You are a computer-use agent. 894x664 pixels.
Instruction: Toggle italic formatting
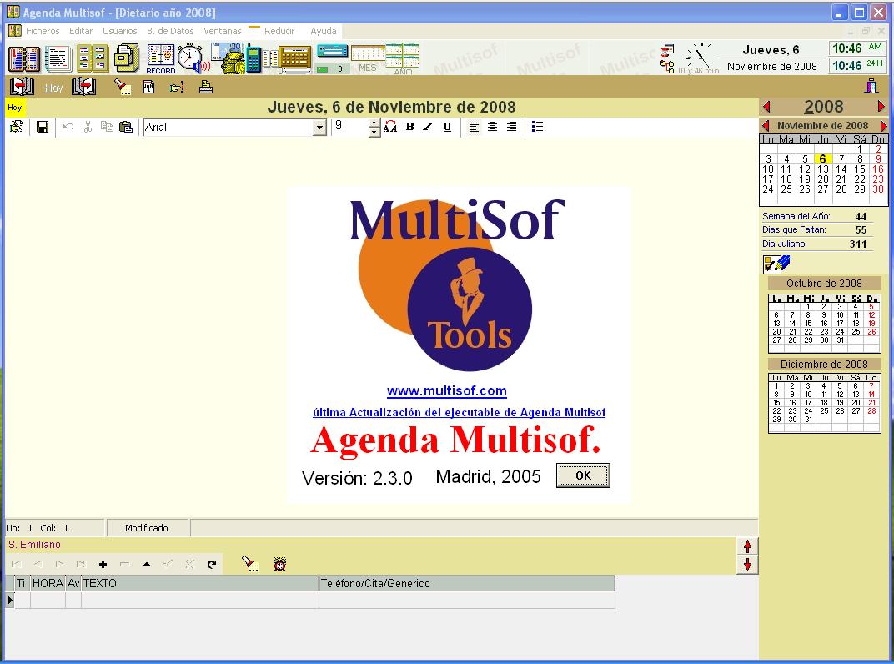(428, 127)
